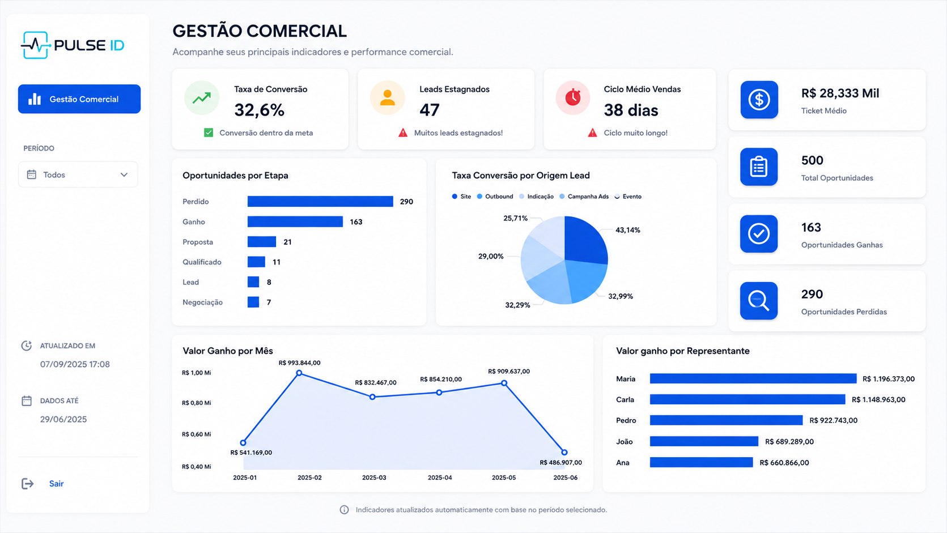
Task: Click the 2025-06 data point R$ 486.907,00
Action: (564, 452)
